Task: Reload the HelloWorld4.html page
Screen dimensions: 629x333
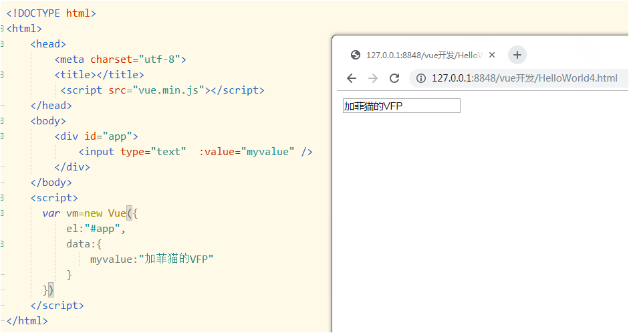Action: tap(394, 78)
